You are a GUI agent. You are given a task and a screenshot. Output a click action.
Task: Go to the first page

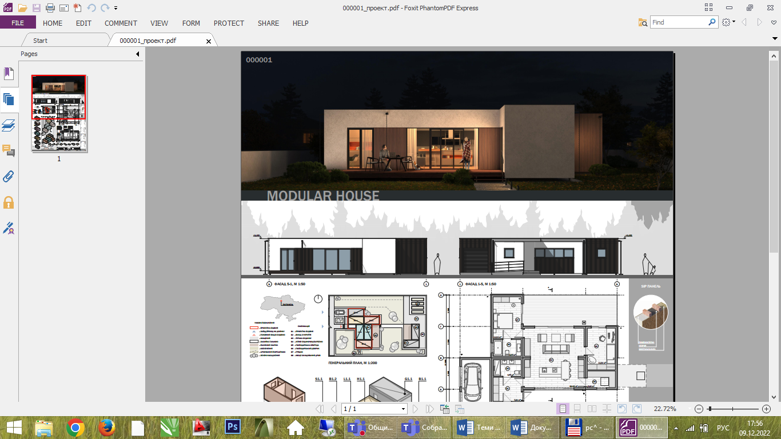tap(320, 409)
